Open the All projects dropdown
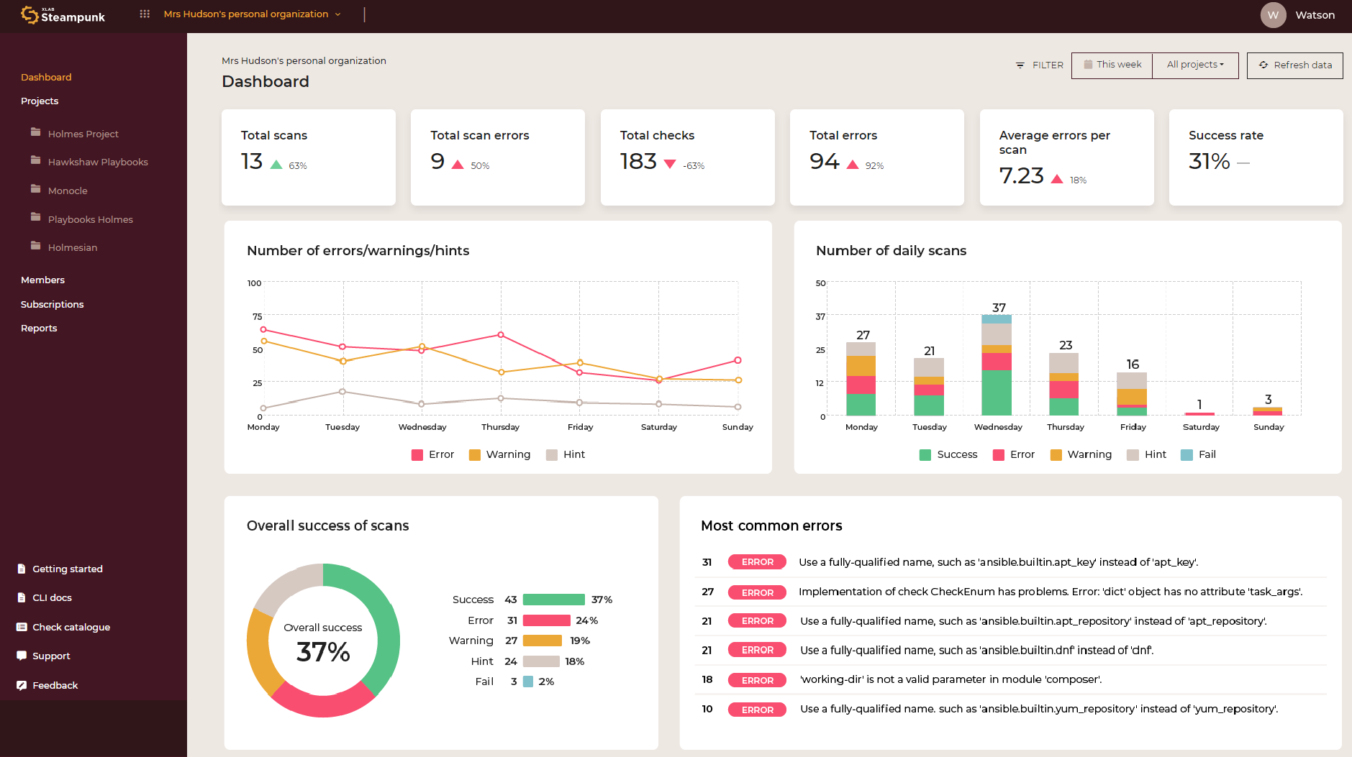This screenshot has height=757, width=1352. (x=1194, y=65)
